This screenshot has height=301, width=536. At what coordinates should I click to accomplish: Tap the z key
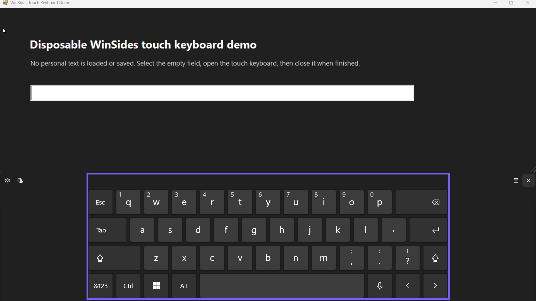[x=156, y=258]
